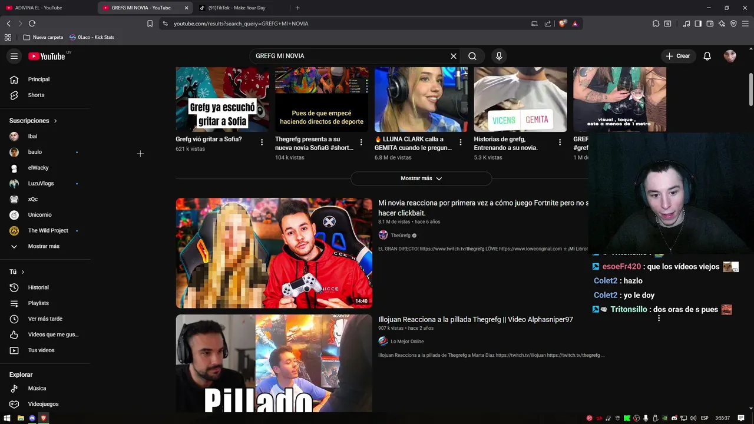
Task: Open the Brave VPN shield icon
Action: coord(733,24)
